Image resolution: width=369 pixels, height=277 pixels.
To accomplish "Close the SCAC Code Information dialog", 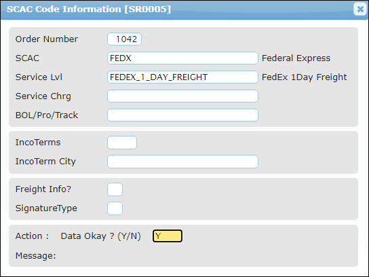I will point(360,10).
